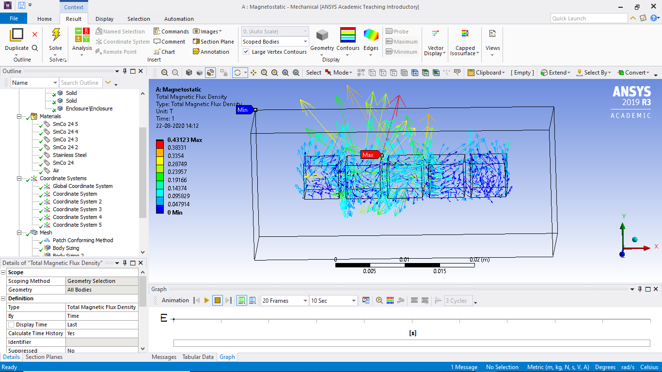Open the Tabular Data tab

tap(198, 357)
